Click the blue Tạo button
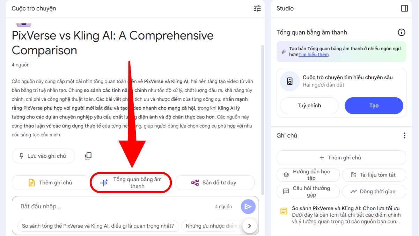419x236 pixels. (x=374, y=106)
